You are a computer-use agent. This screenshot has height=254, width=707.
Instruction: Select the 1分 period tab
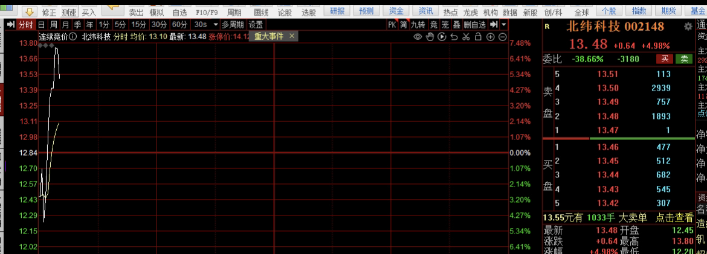click(x=104, y=25)
